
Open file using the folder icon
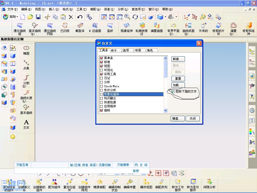(x=30, y=17)
